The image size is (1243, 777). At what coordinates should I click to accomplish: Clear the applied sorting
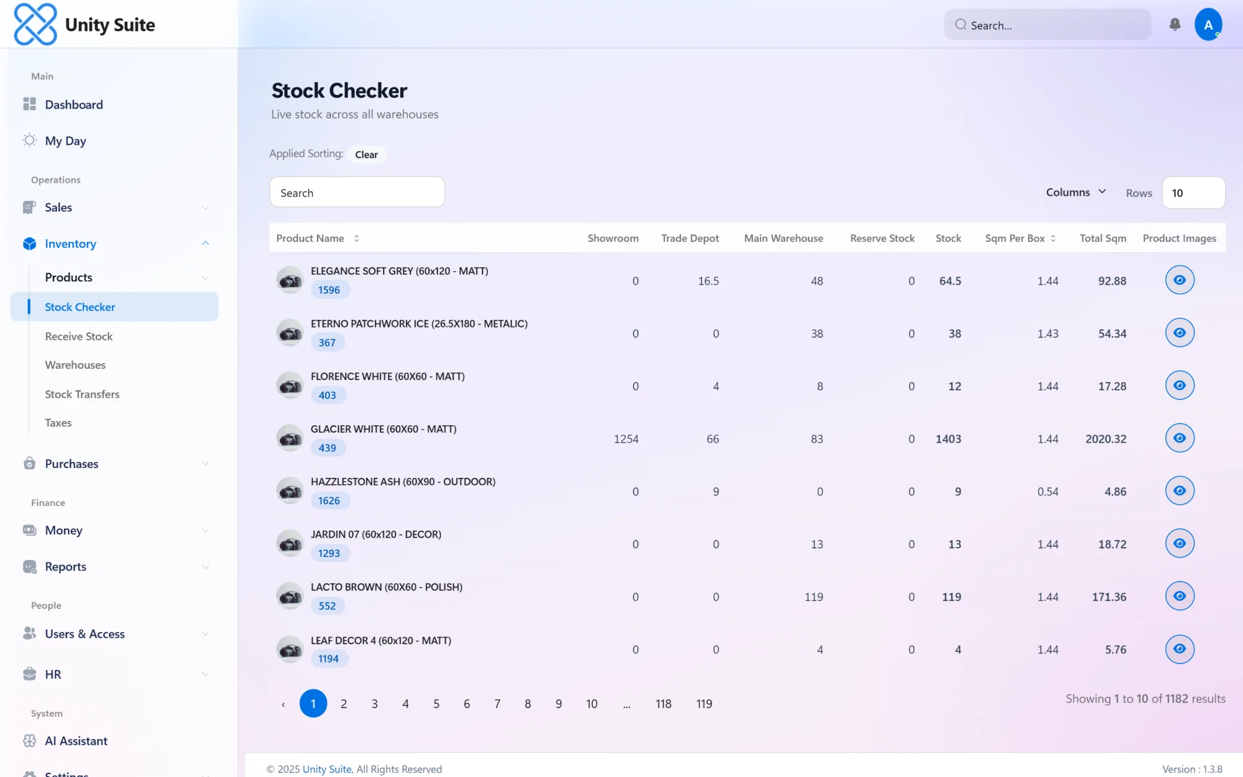(x=367, y=154)
